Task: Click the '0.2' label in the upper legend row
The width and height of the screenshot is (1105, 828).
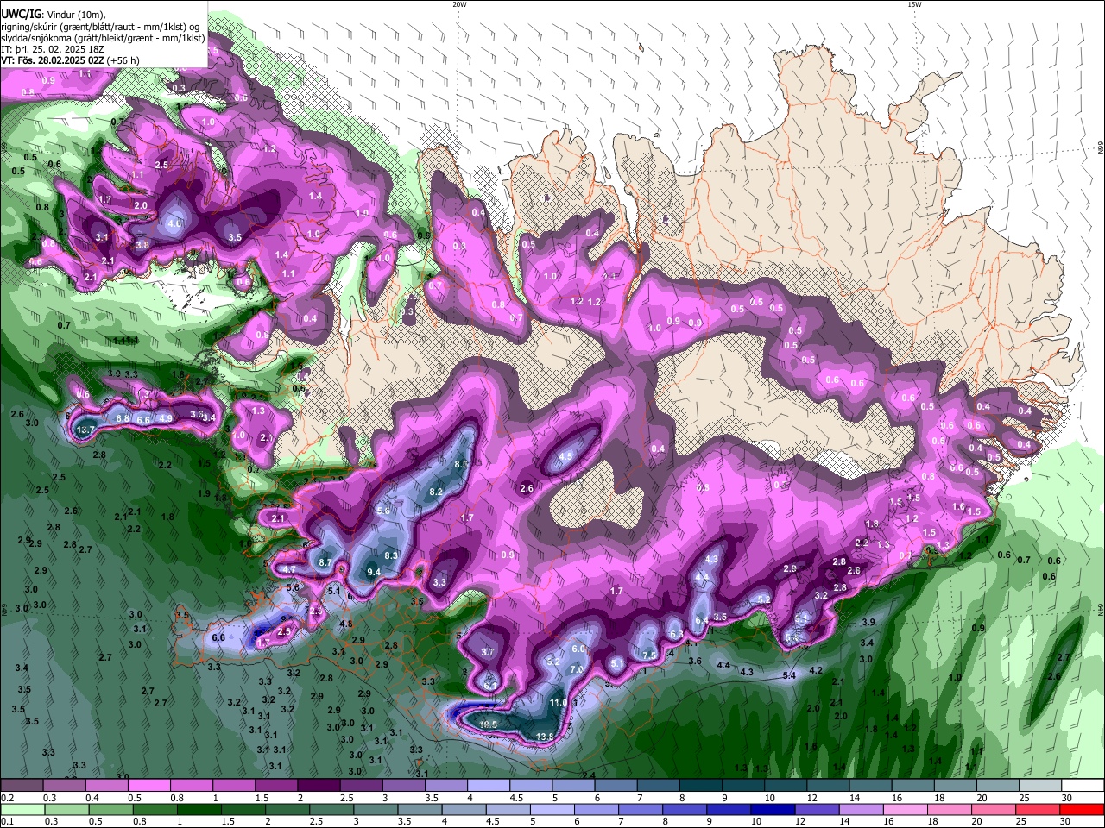Action: coord(7,798)
